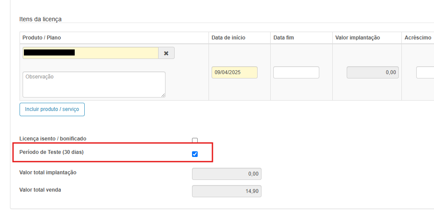Select the Data fim column header

[x=284, y=38]
